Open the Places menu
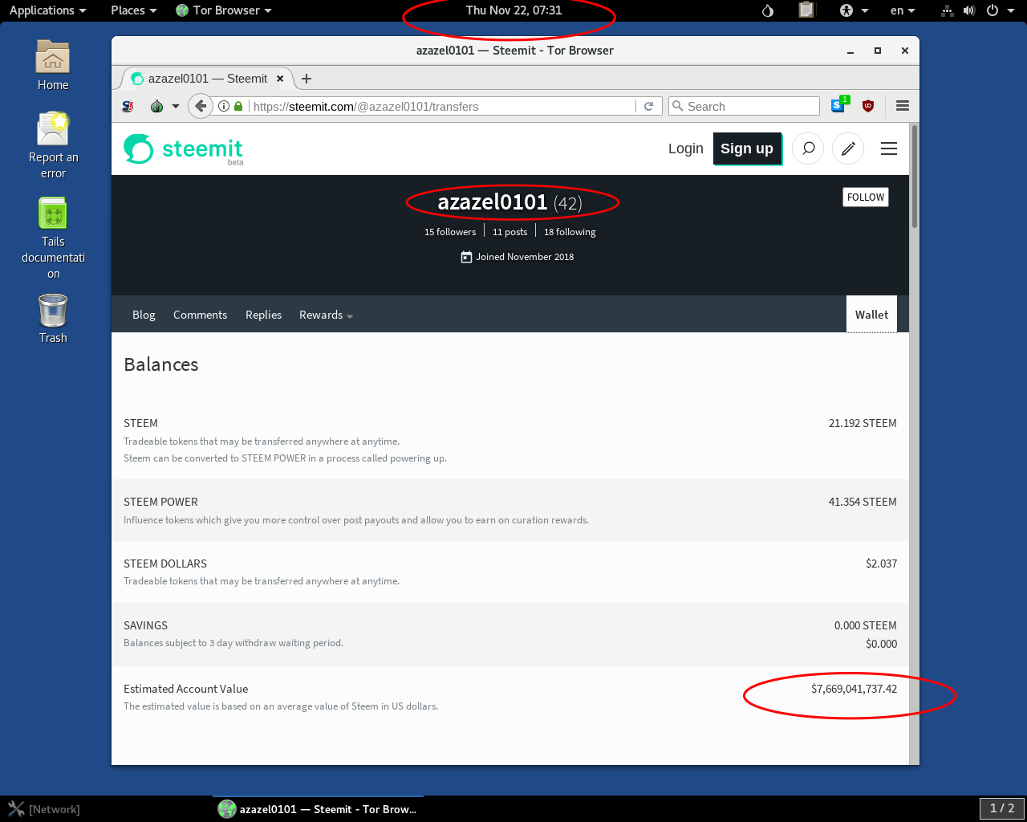Viewport: 1027px width, 822px height. pyautogui.click(x=133, y=10)
